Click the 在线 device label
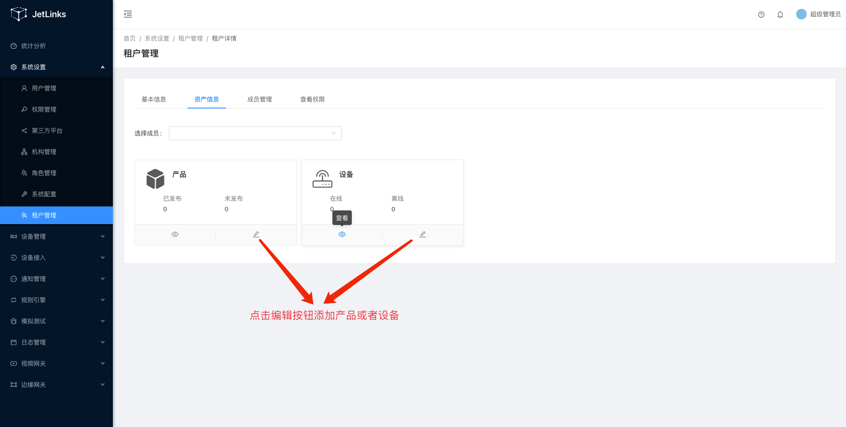This screenshot has width=846, height=427. 336,199
